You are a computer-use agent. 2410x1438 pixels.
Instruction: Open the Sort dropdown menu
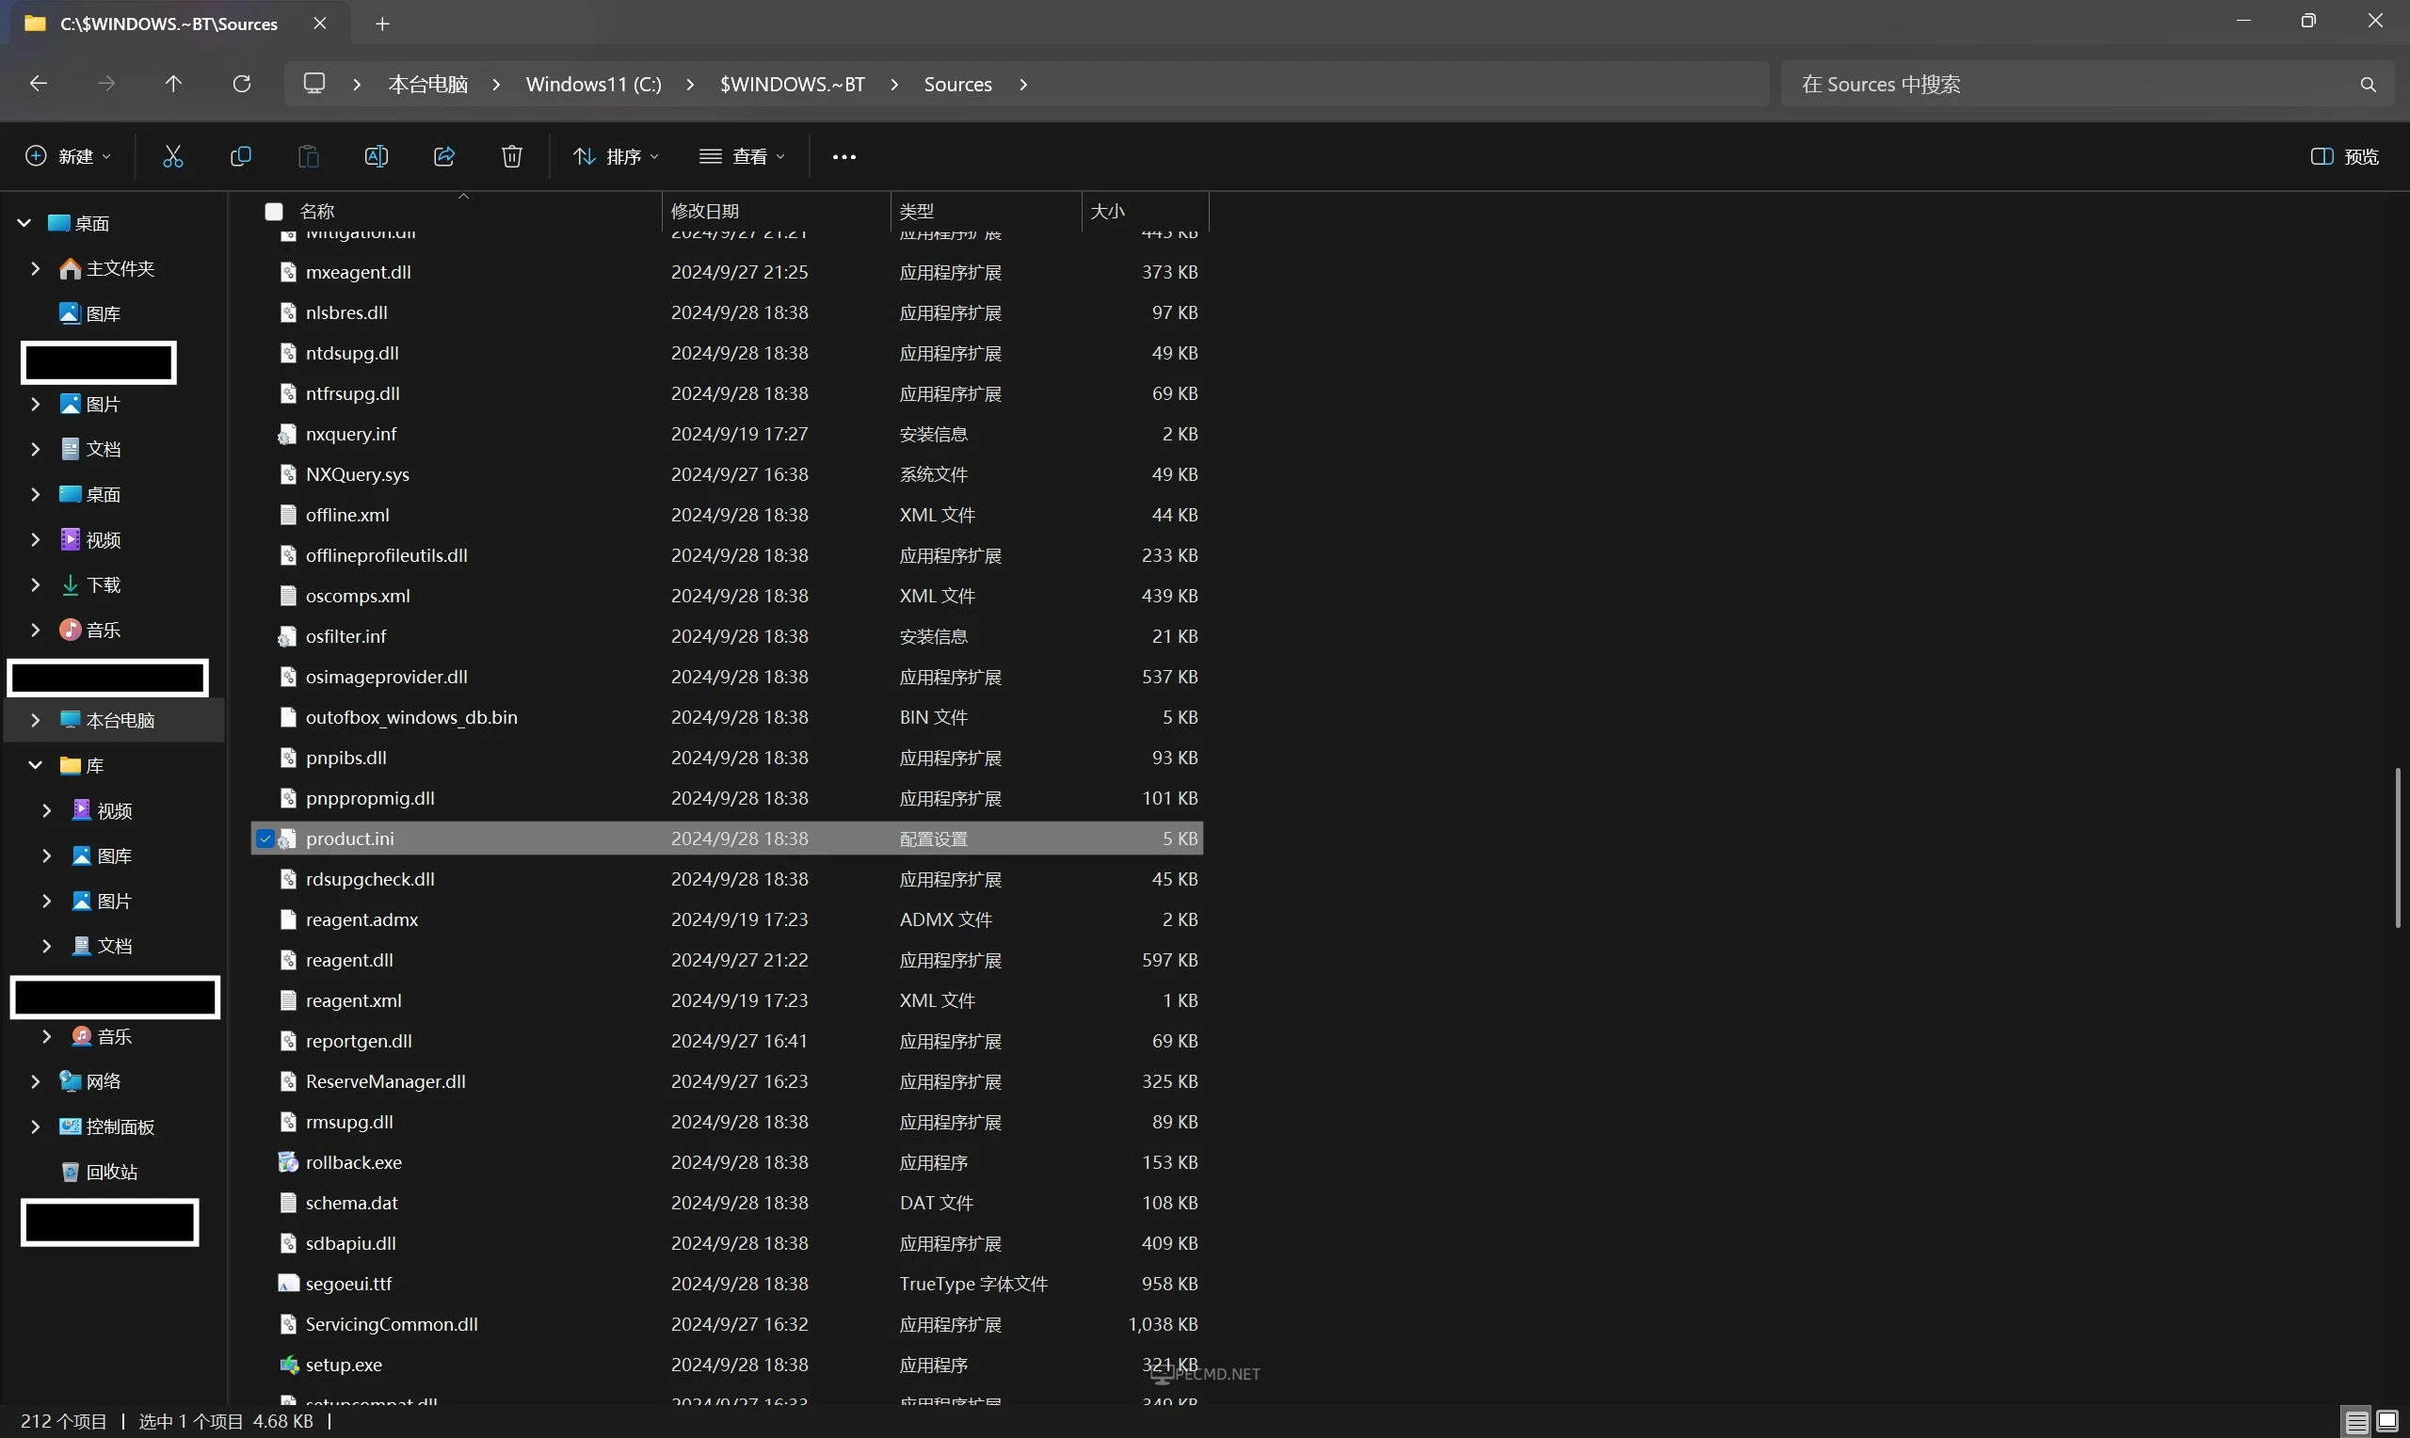[x=616, y=157]
